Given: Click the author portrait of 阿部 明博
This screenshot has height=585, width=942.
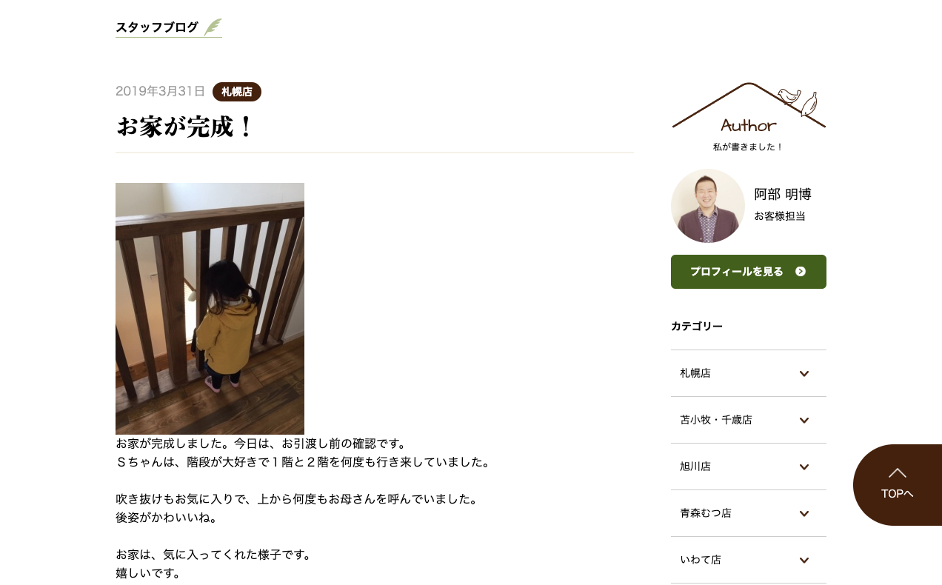Looking at the screenshot, I should pos(708,206).
